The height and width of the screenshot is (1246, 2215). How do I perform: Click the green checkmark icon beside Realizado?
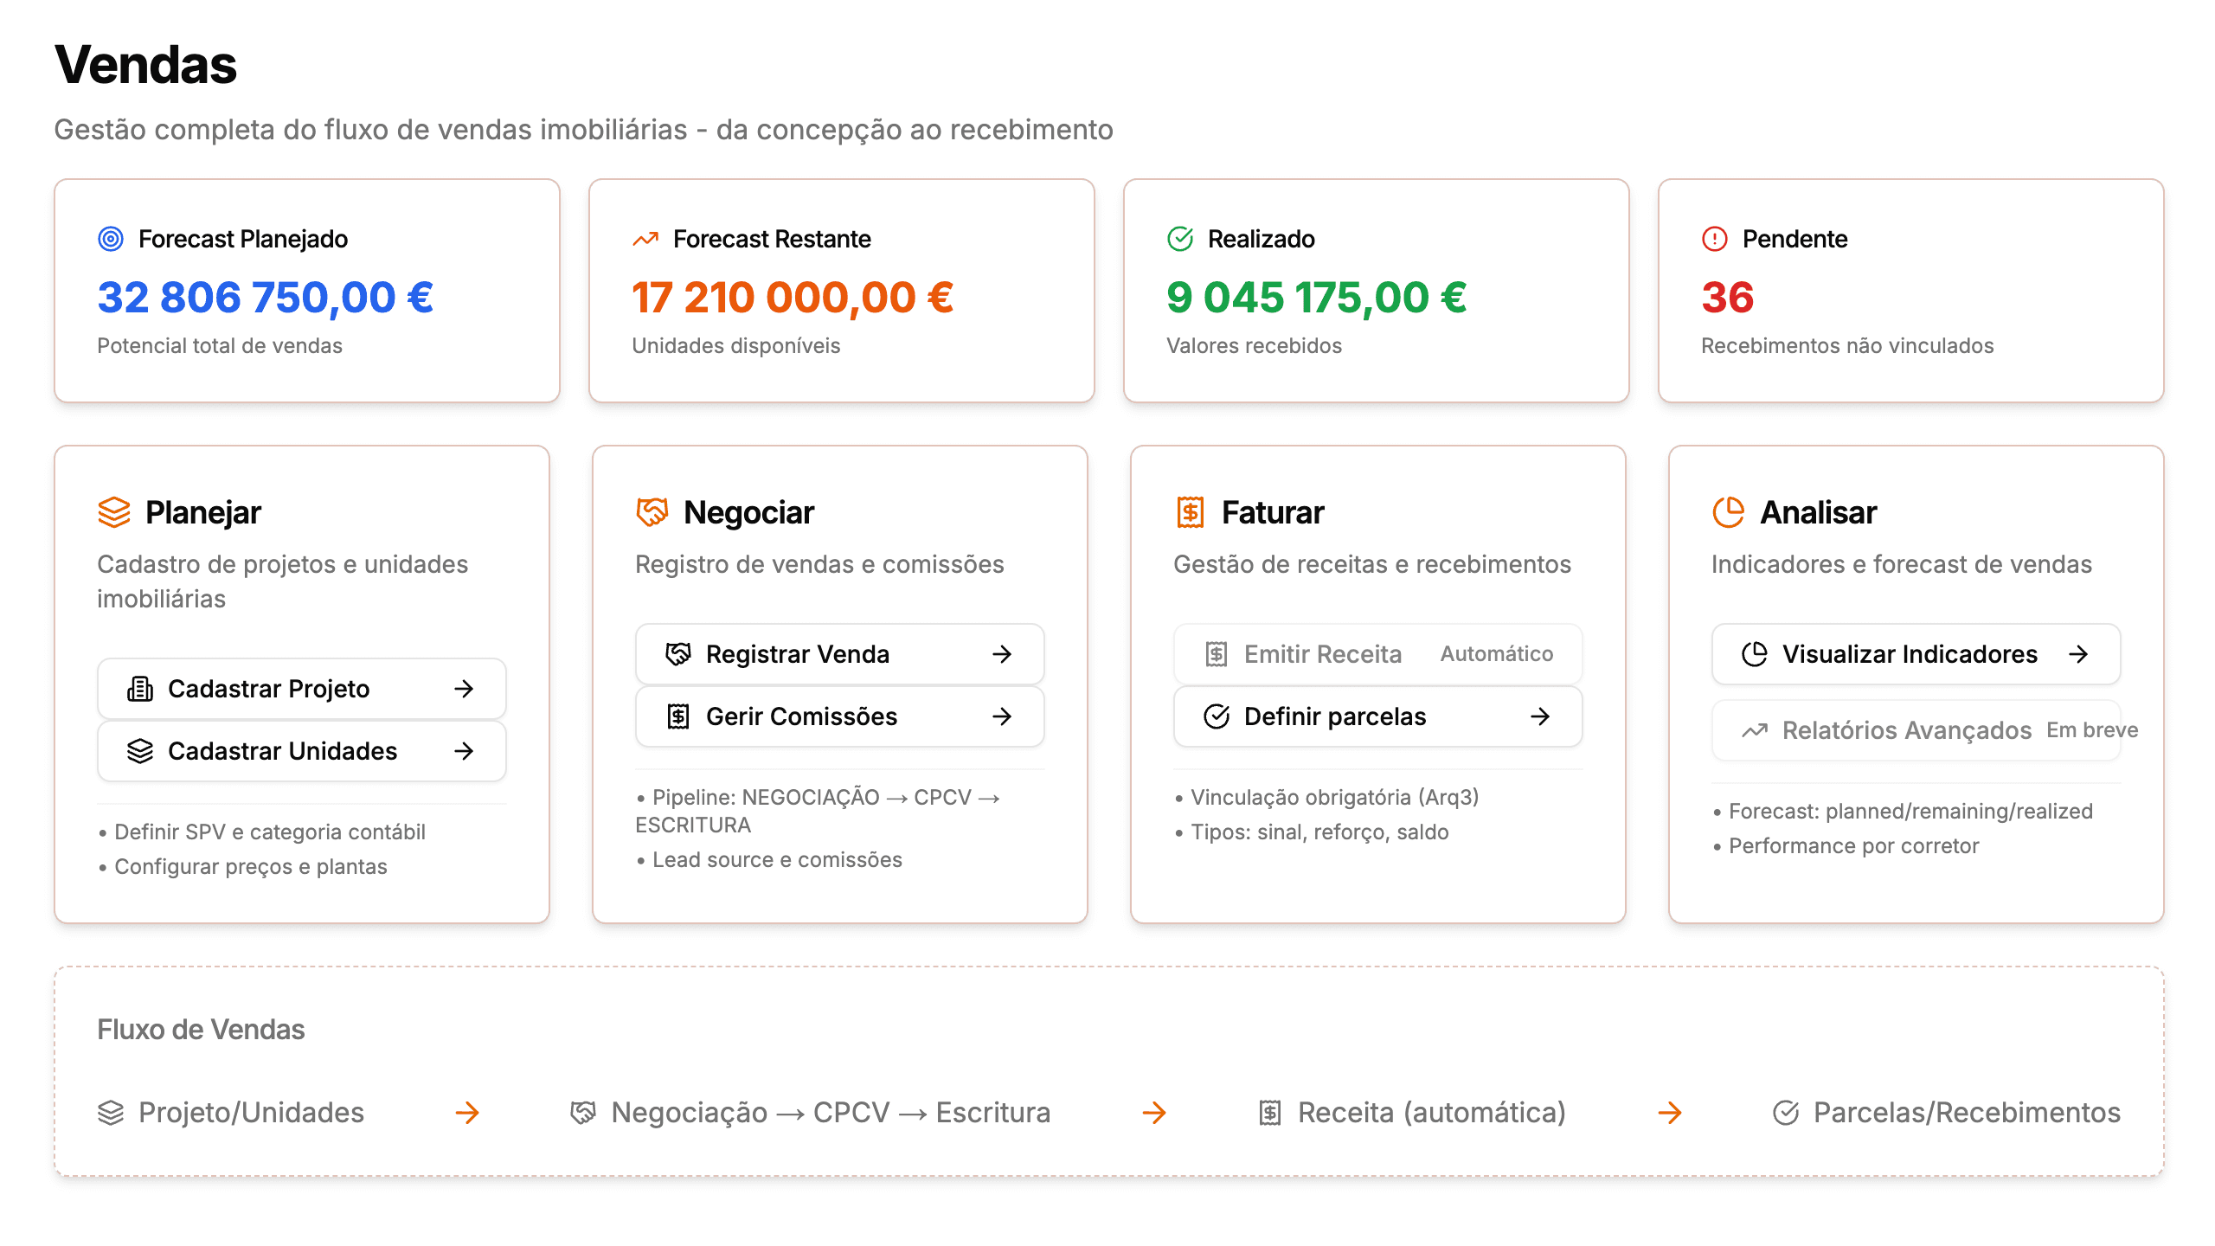[x=1180, y=239]
